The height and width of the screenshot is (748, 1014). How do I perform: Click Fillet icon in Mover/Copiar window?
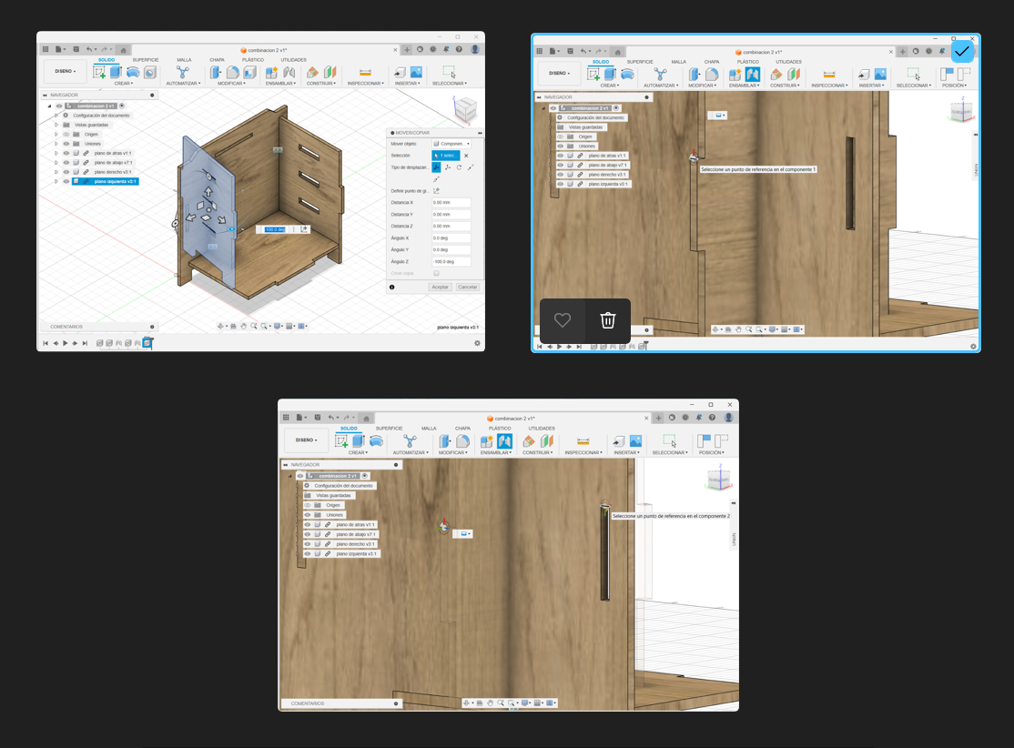click(233, 73)
